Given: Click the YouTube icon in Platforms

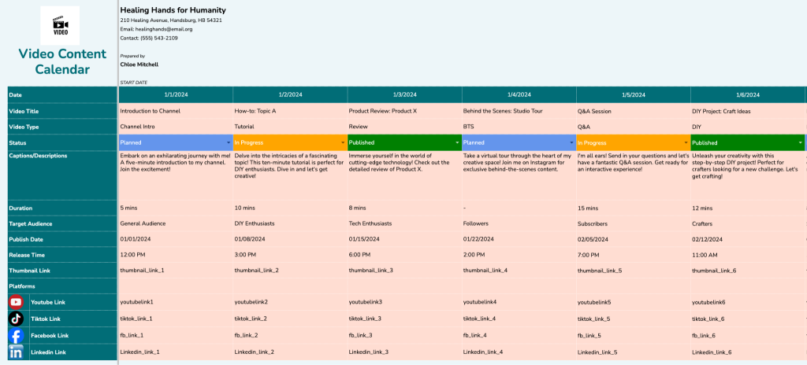Looking at the screenshot, I should click(x=16, y=302).
